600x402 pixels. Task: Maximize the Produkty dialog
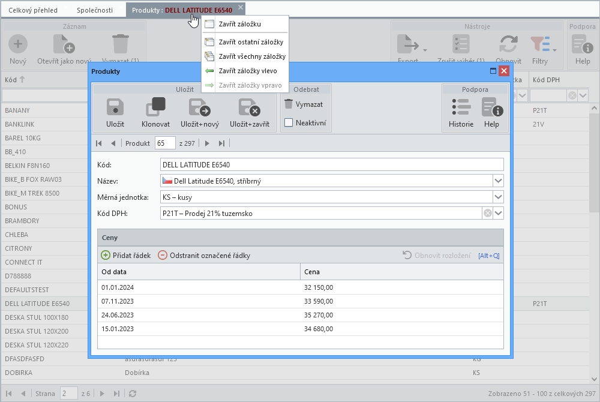(x=493, y=71)
